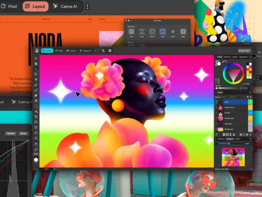Select the highlighted Node tool in left toolbar
Screen dimensions: 262x197
[x=36, y=69]
